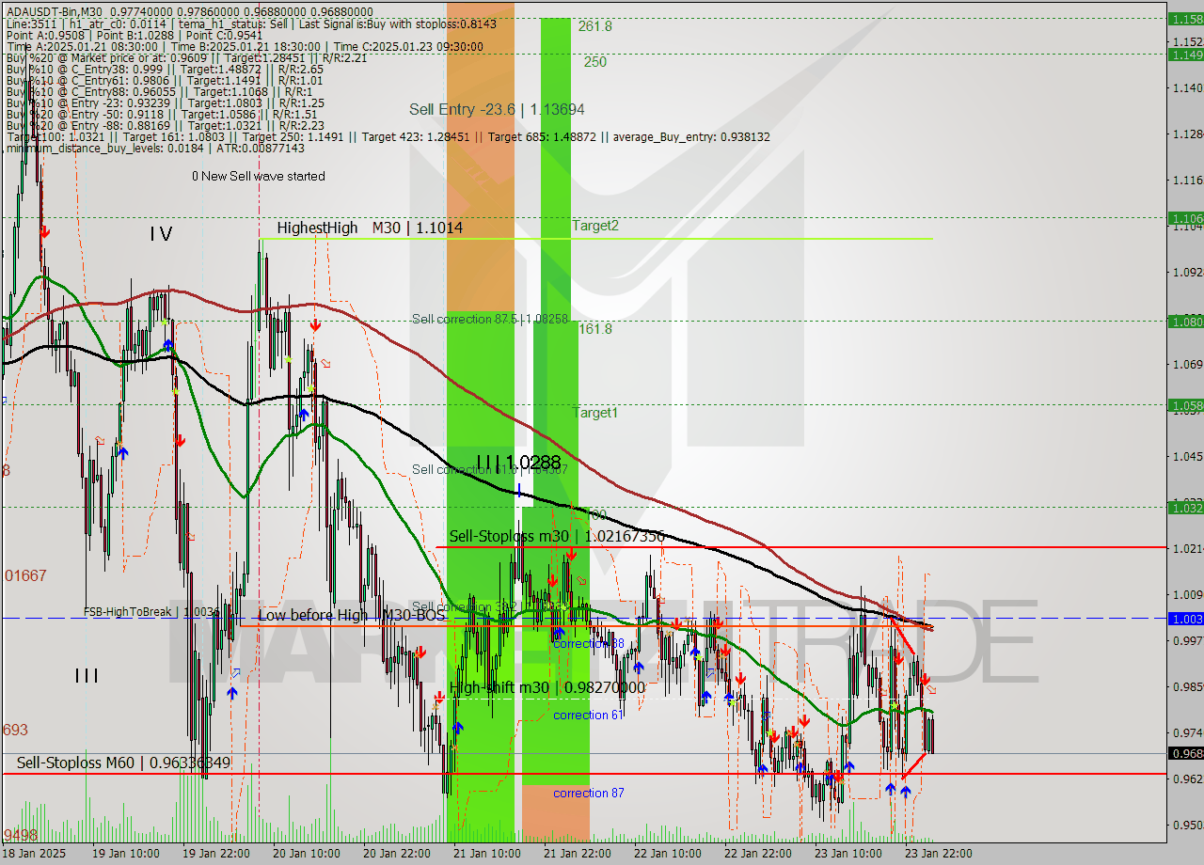Select the 'minimum_distance_buy_levels' info line
Image resolution: width=1204 pixels, height=865 pixels.
(x=155, y=148)
